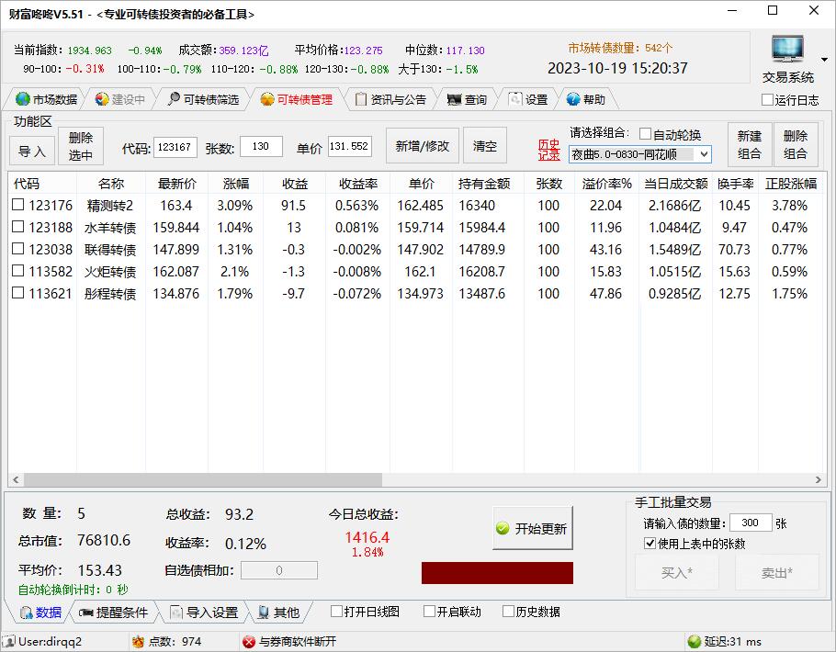Click the 代码 input field
This screenshot has width=836, height=652.
click(x=175, y=147)
